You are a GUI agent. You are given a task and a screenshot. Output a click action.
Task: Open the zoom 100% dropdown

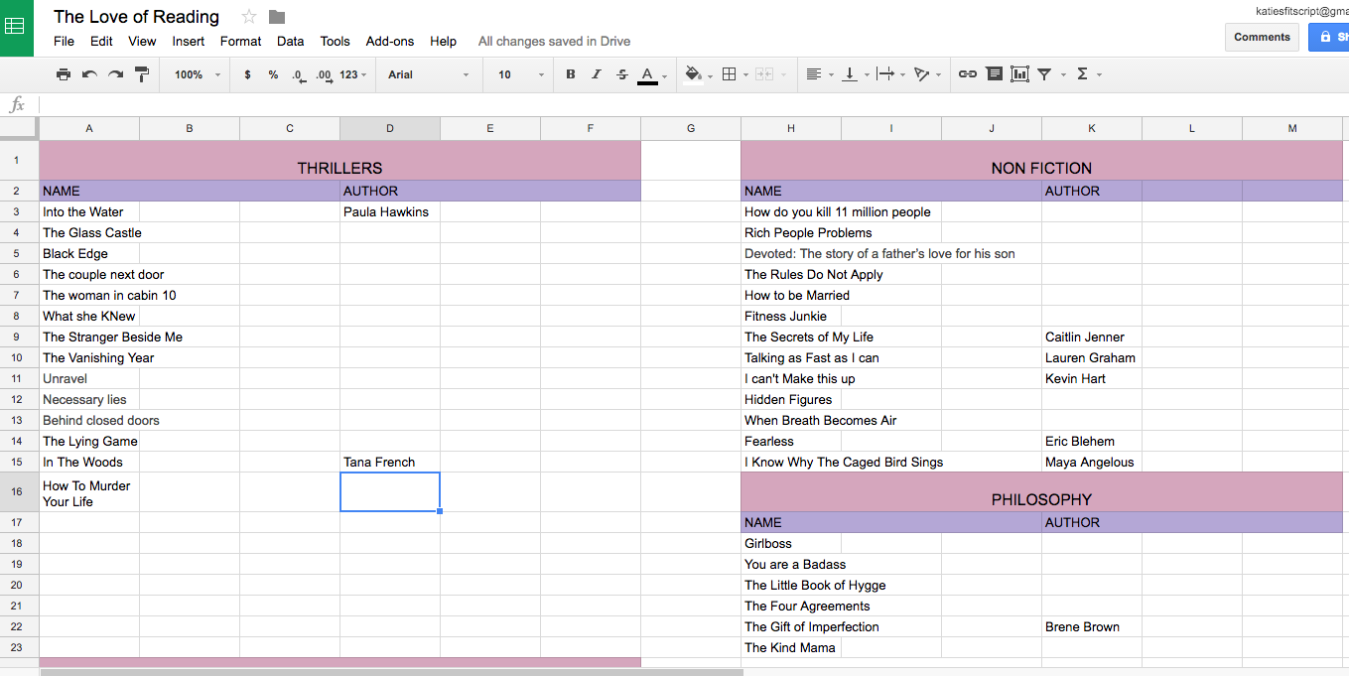click(x=198, y=74)
